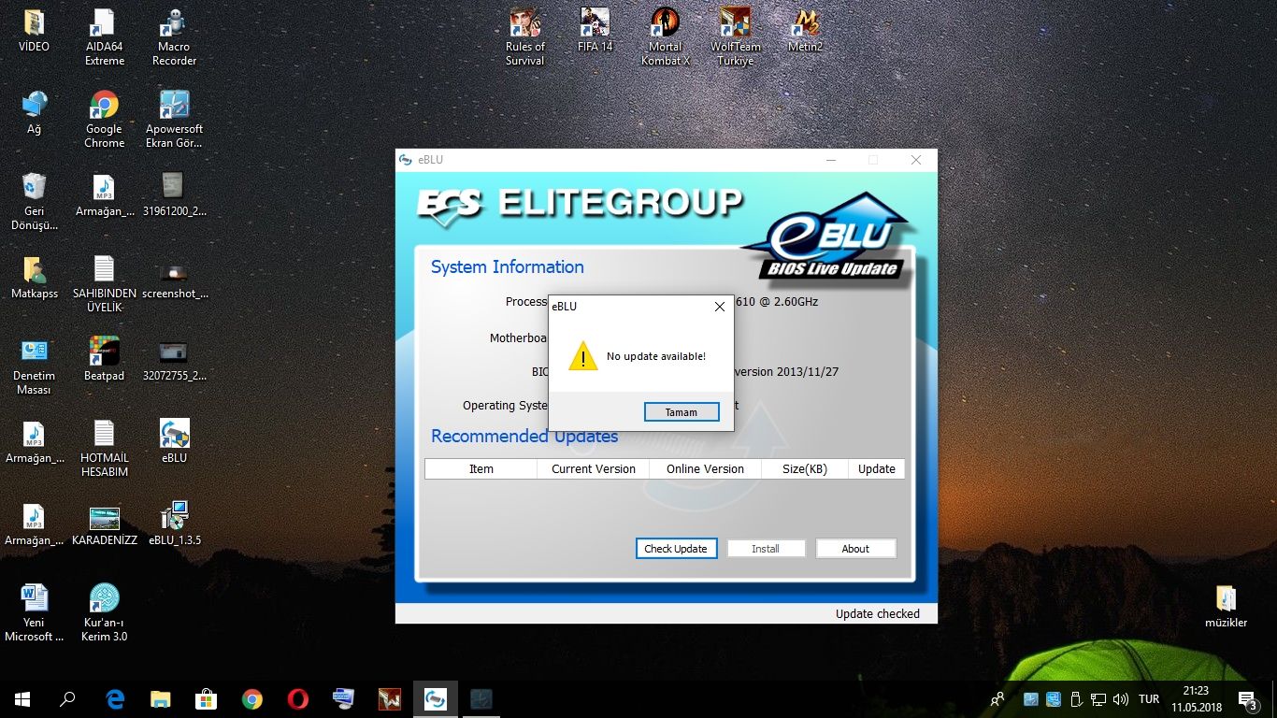Select the Mortal Kombat X shortcut

point(666,38)
